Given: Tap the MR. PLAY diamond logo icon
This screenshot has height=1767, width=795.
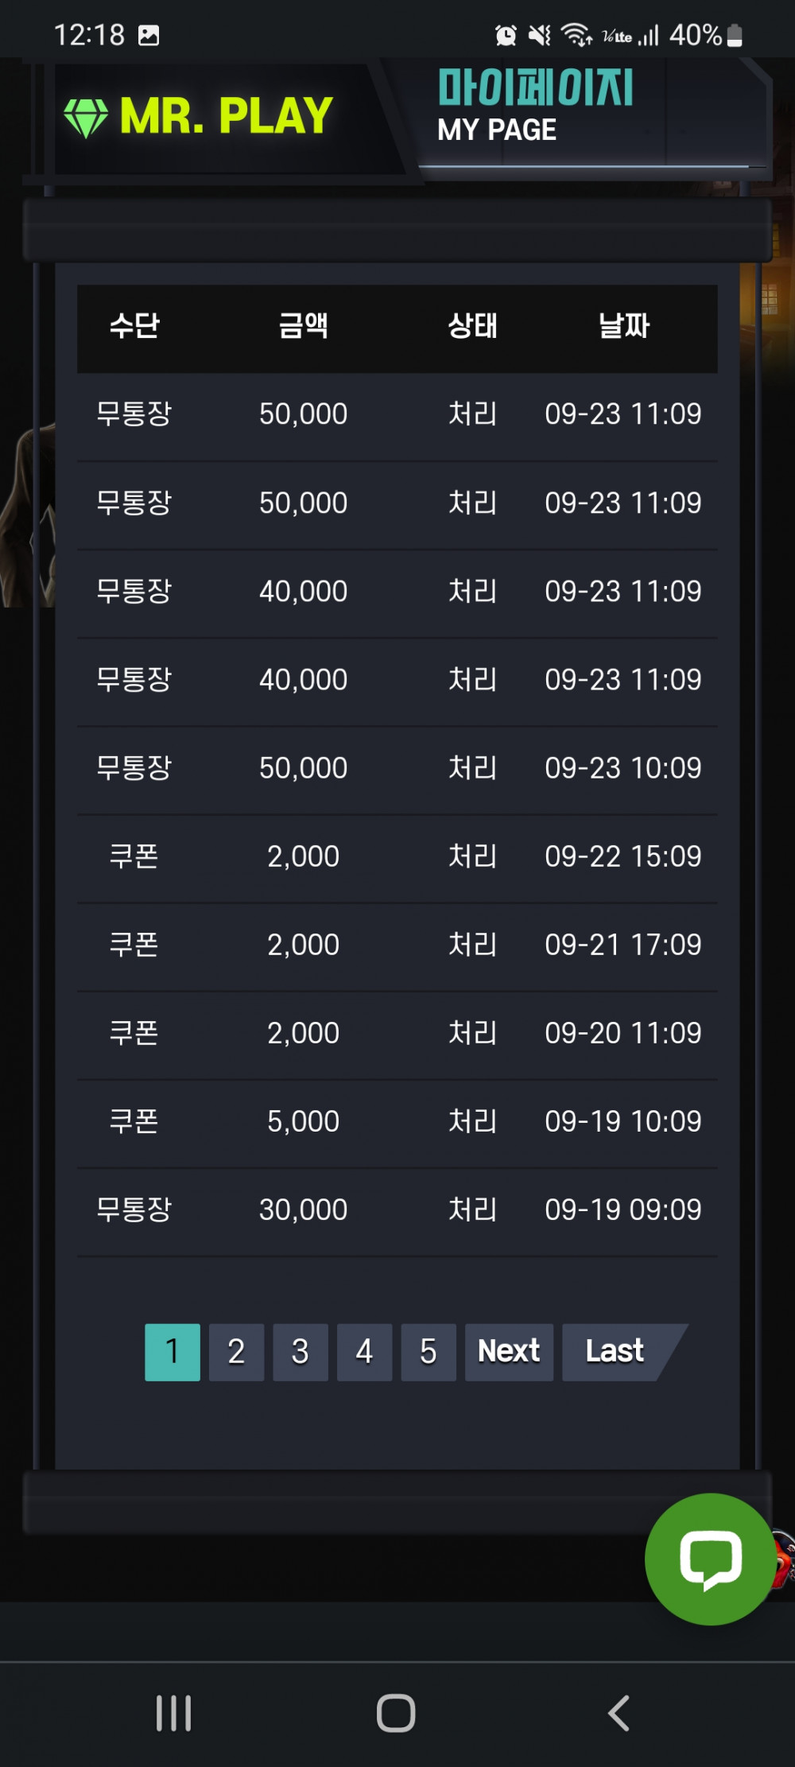Looking at the screenshot, I should pyautogui.click(x=86, y=118).
